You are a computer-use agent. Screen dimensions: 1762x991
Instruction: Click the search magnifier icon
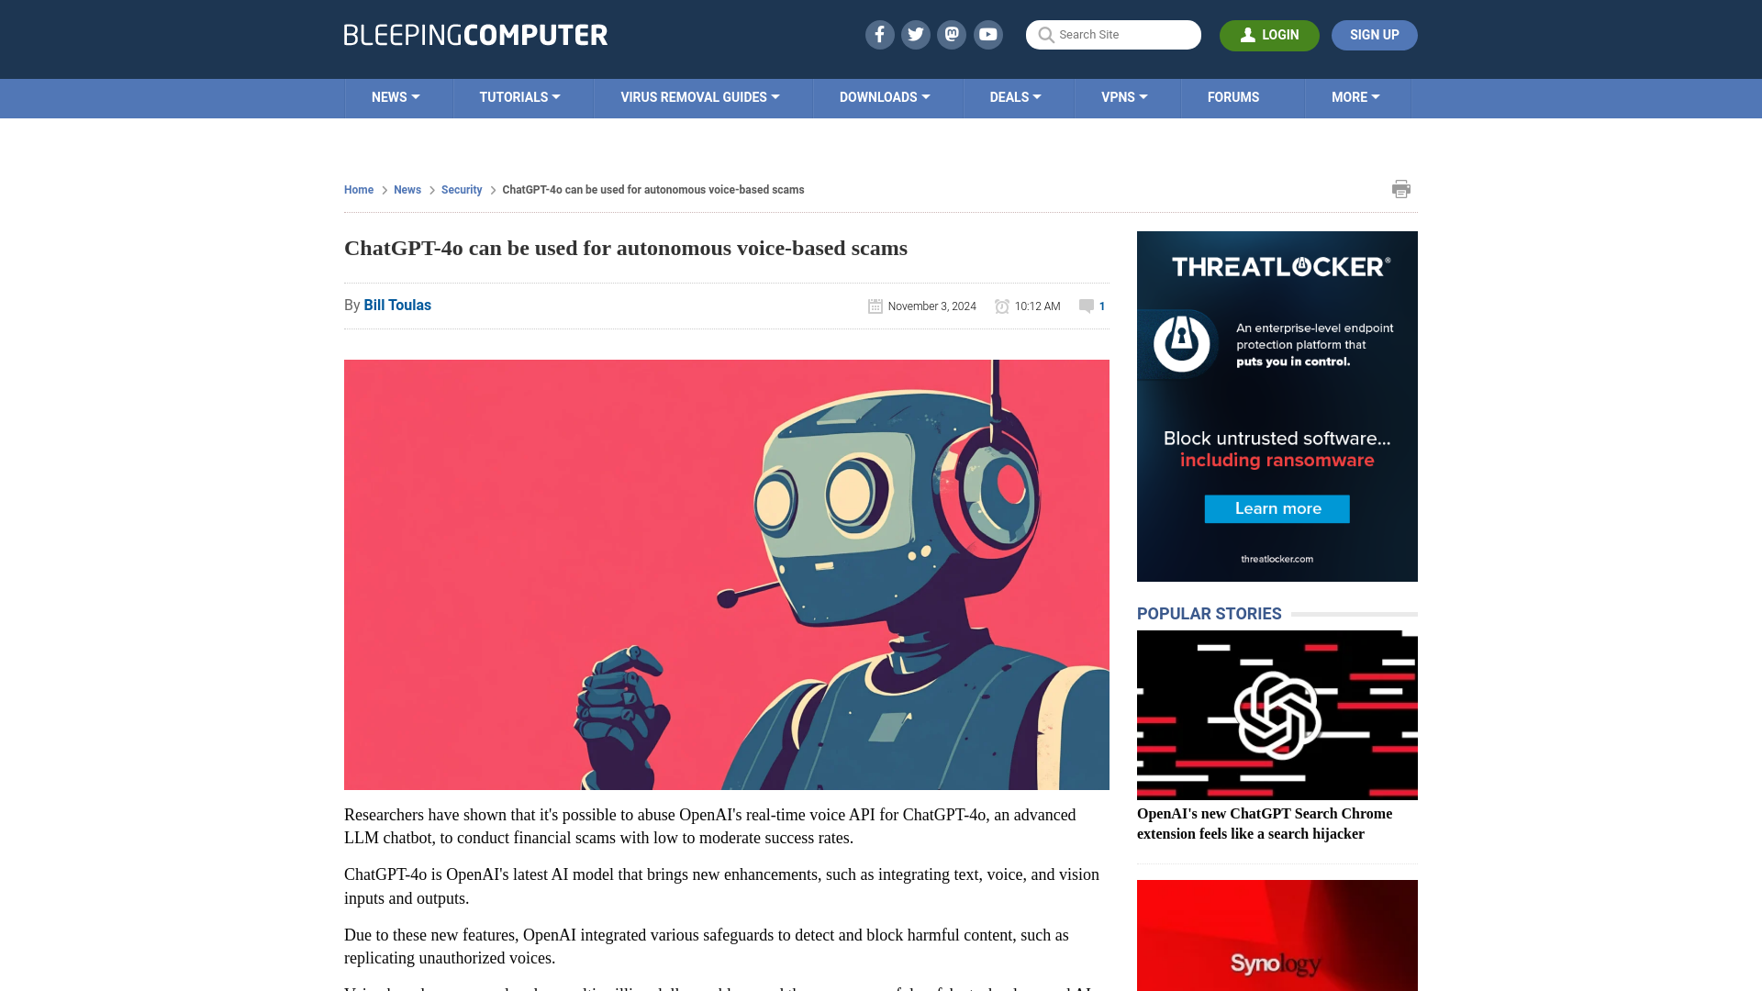click(1045, 35)
